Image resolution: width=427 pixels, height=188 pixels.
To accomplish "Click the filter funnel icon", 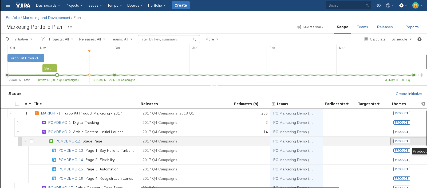I will coord(43,39).
